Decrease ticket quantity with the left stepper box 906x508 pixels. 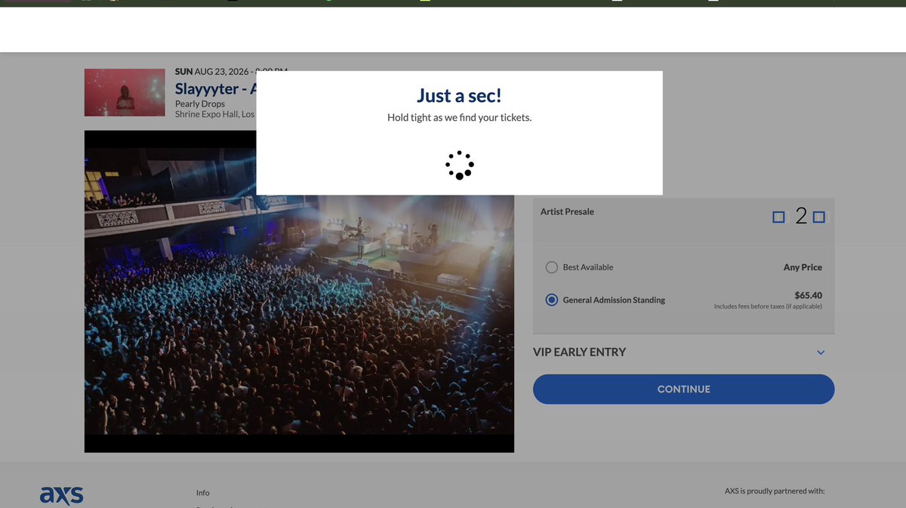pyautogui.click(x=778, y=217)
